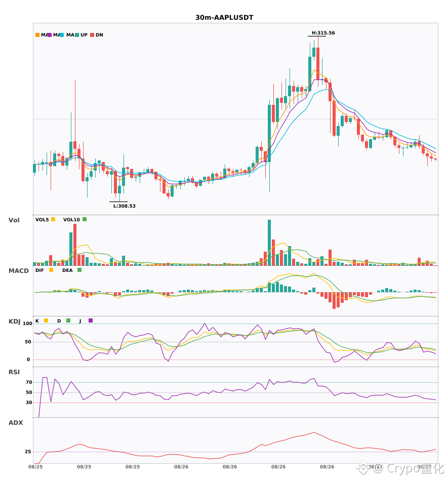The width and height of the screenshot is (448, 481).
Task: Click the KDJ axis value 0
Action: point(28,359)
